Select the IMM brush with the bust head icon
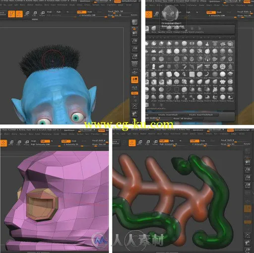The height and width of the screenshot is (253, 254). (153, 67)
